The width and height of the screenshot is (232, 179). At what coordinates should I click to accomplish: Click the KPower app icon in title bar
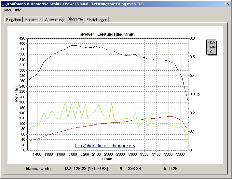pos(4,4)
